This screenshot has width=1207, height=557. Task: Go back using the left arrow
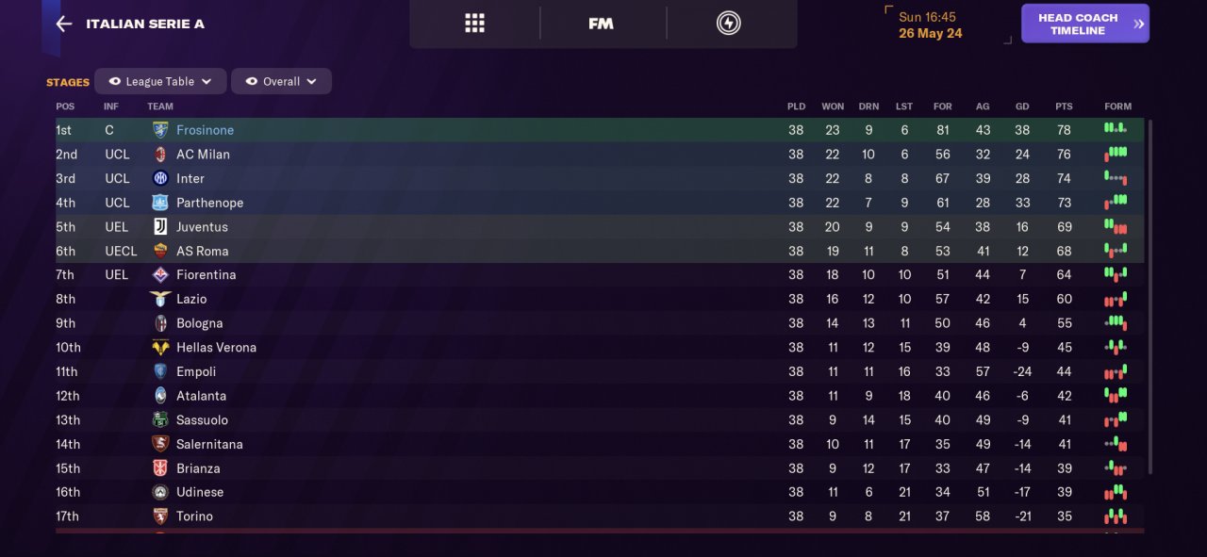click(x=63, y=24)
